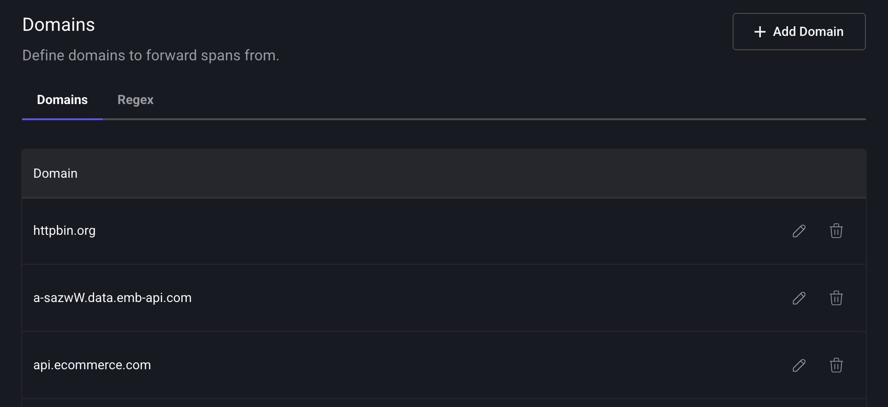The image size is (888, 407).
Task: Click the Domains page heading
Action: [59, 25]
